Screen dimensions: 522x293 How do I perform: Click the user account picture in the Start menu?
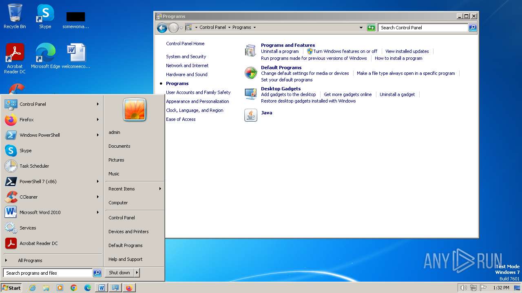tap(135, 110)
